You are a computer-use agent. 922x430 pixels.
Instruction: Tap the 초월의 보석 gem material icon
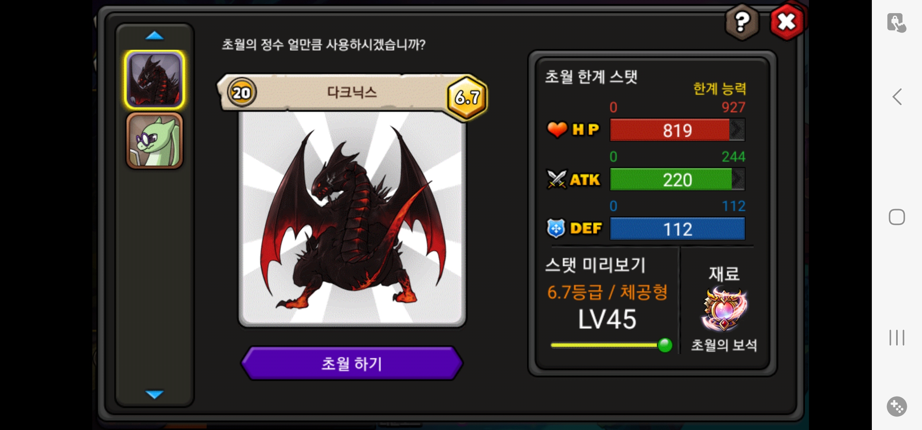(724, 310)
